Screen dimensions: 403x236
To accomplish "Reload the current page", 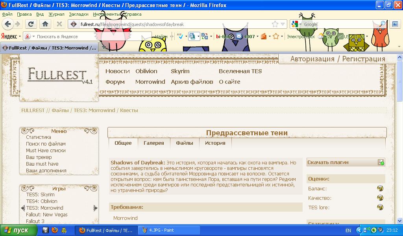I will (31, 24).
